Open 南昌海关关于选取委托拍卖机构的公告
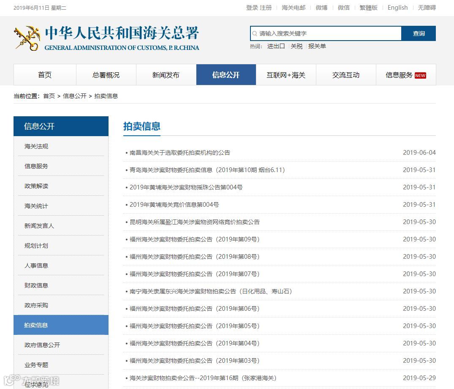This screenshot has height=389, width=454. 180,153
